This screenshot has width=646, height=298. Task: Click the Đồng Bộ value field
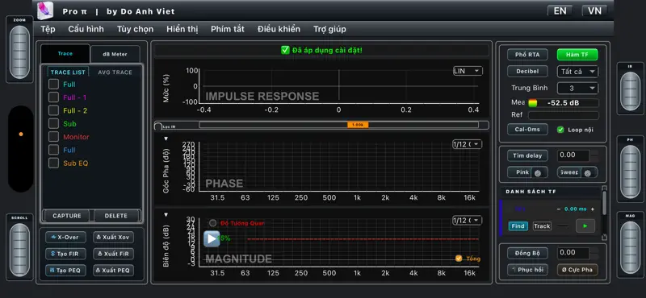(573, 252)
